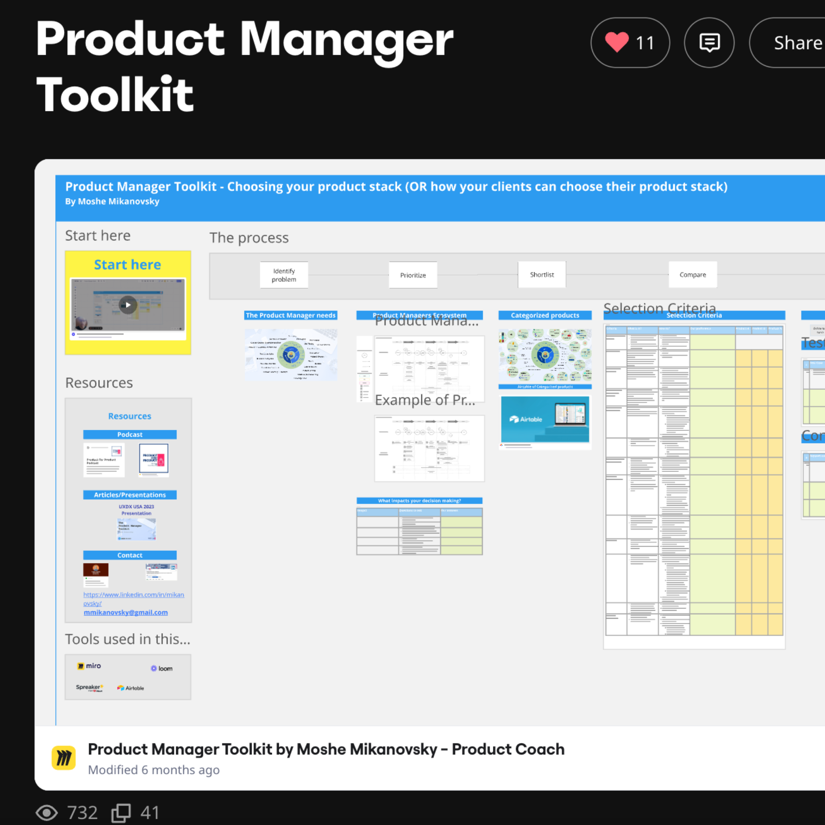Open the What impacts your decision making table
Image resolution: width=825 pixels, height=825 pixels.
pyautogui.click(x=420, y=531)
